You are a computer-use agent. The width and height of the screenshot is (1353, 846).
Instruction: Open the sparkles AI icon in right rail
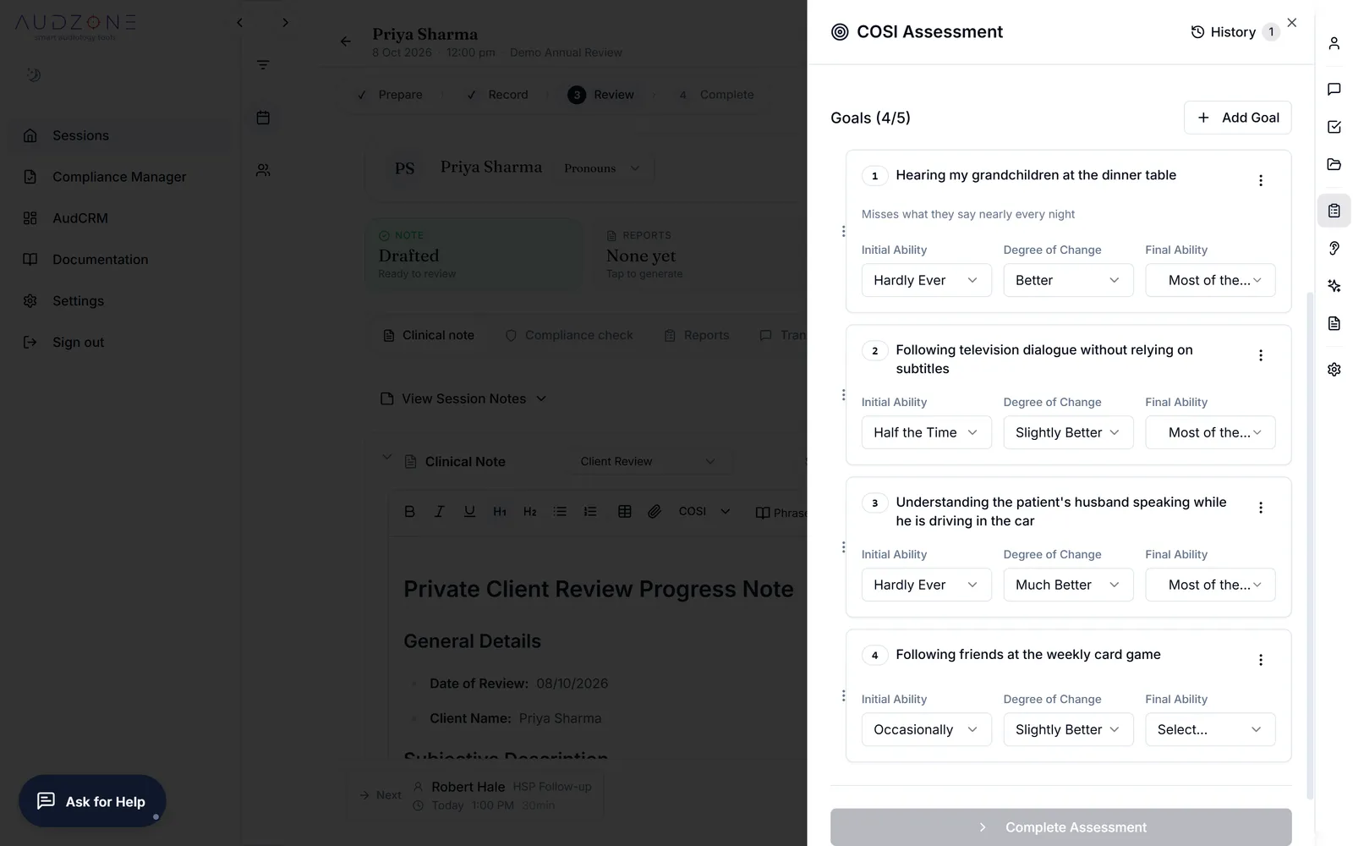point(1334,286)
